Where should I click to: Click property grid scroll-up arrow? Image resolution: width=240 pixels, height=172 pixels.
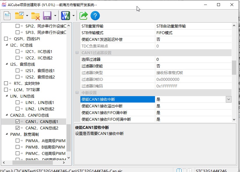[234, 26]
